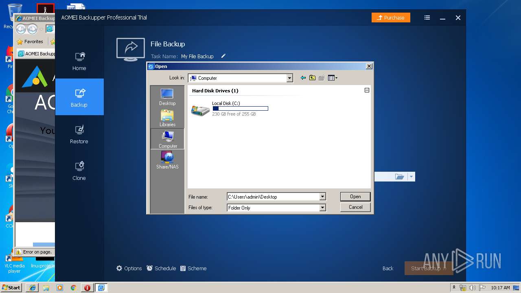Open Google Chrome from the taskbar
Screen dimensions: 521x293
73,288
